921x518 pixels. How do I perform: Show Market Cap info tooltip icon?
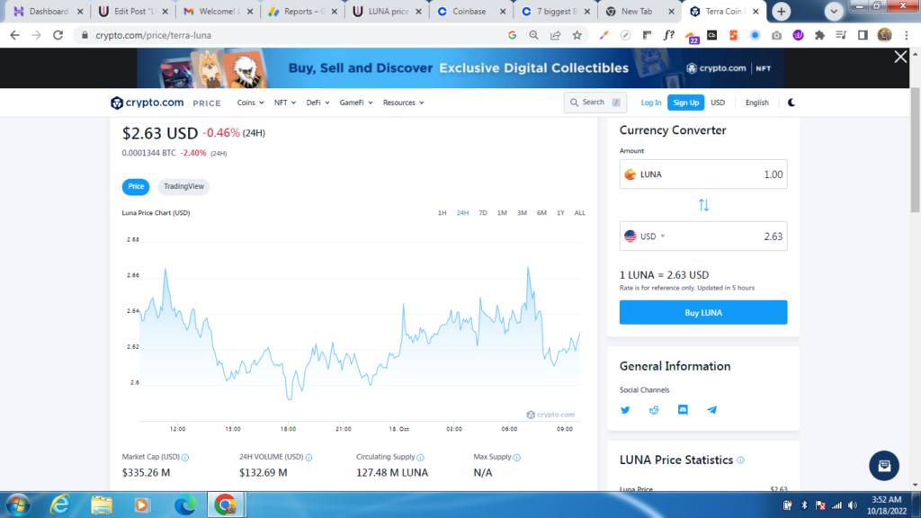coord(185,458)
